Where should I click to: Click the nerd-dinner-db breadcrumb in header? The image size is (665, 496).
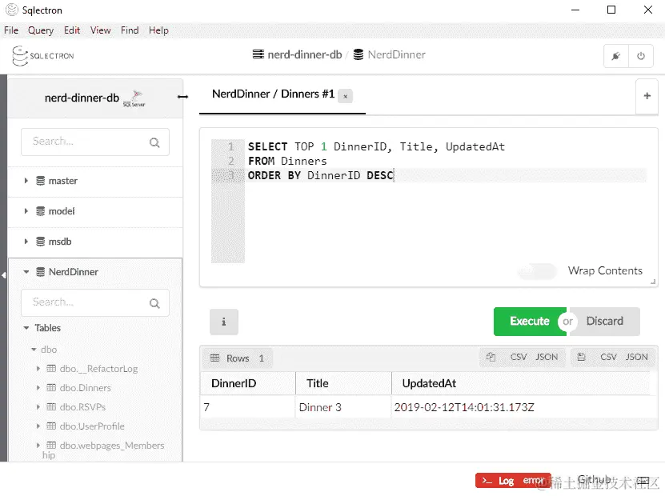(x=305, y=54)
